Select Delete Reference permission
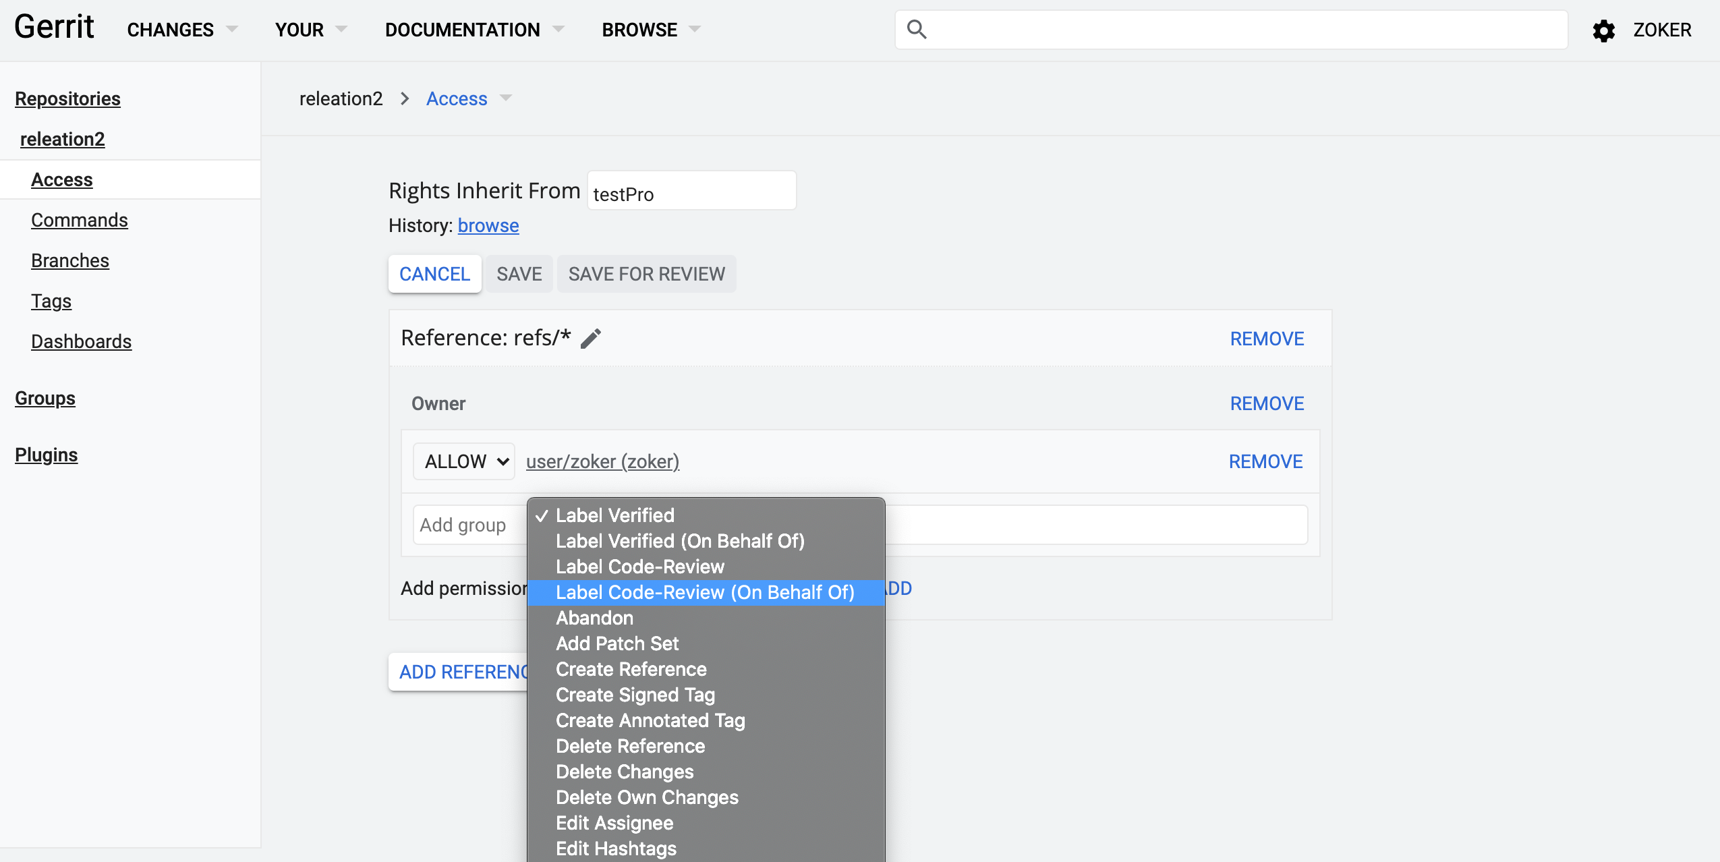The image size is (1720, 862). [x=706, y=746]
